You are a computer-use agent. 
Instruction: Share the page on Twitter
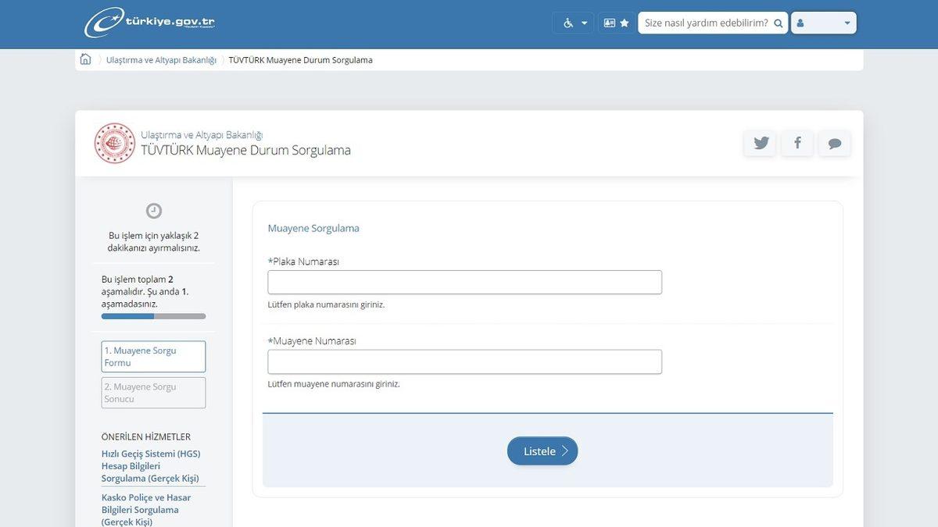(x=761, y=143)
